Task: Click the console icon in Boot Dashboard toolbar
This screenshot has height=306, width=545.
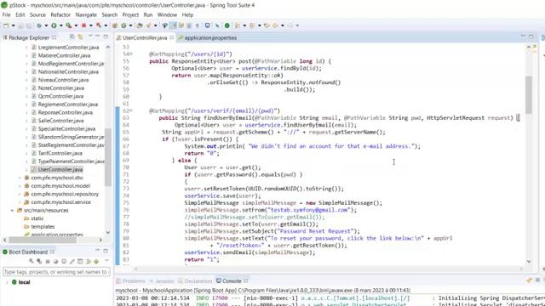Action: click(x=64, y=261)
